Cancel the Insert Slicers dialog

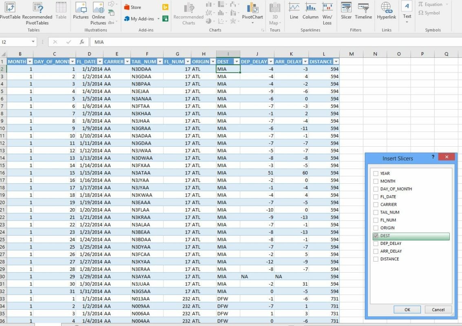pos(438,309)
